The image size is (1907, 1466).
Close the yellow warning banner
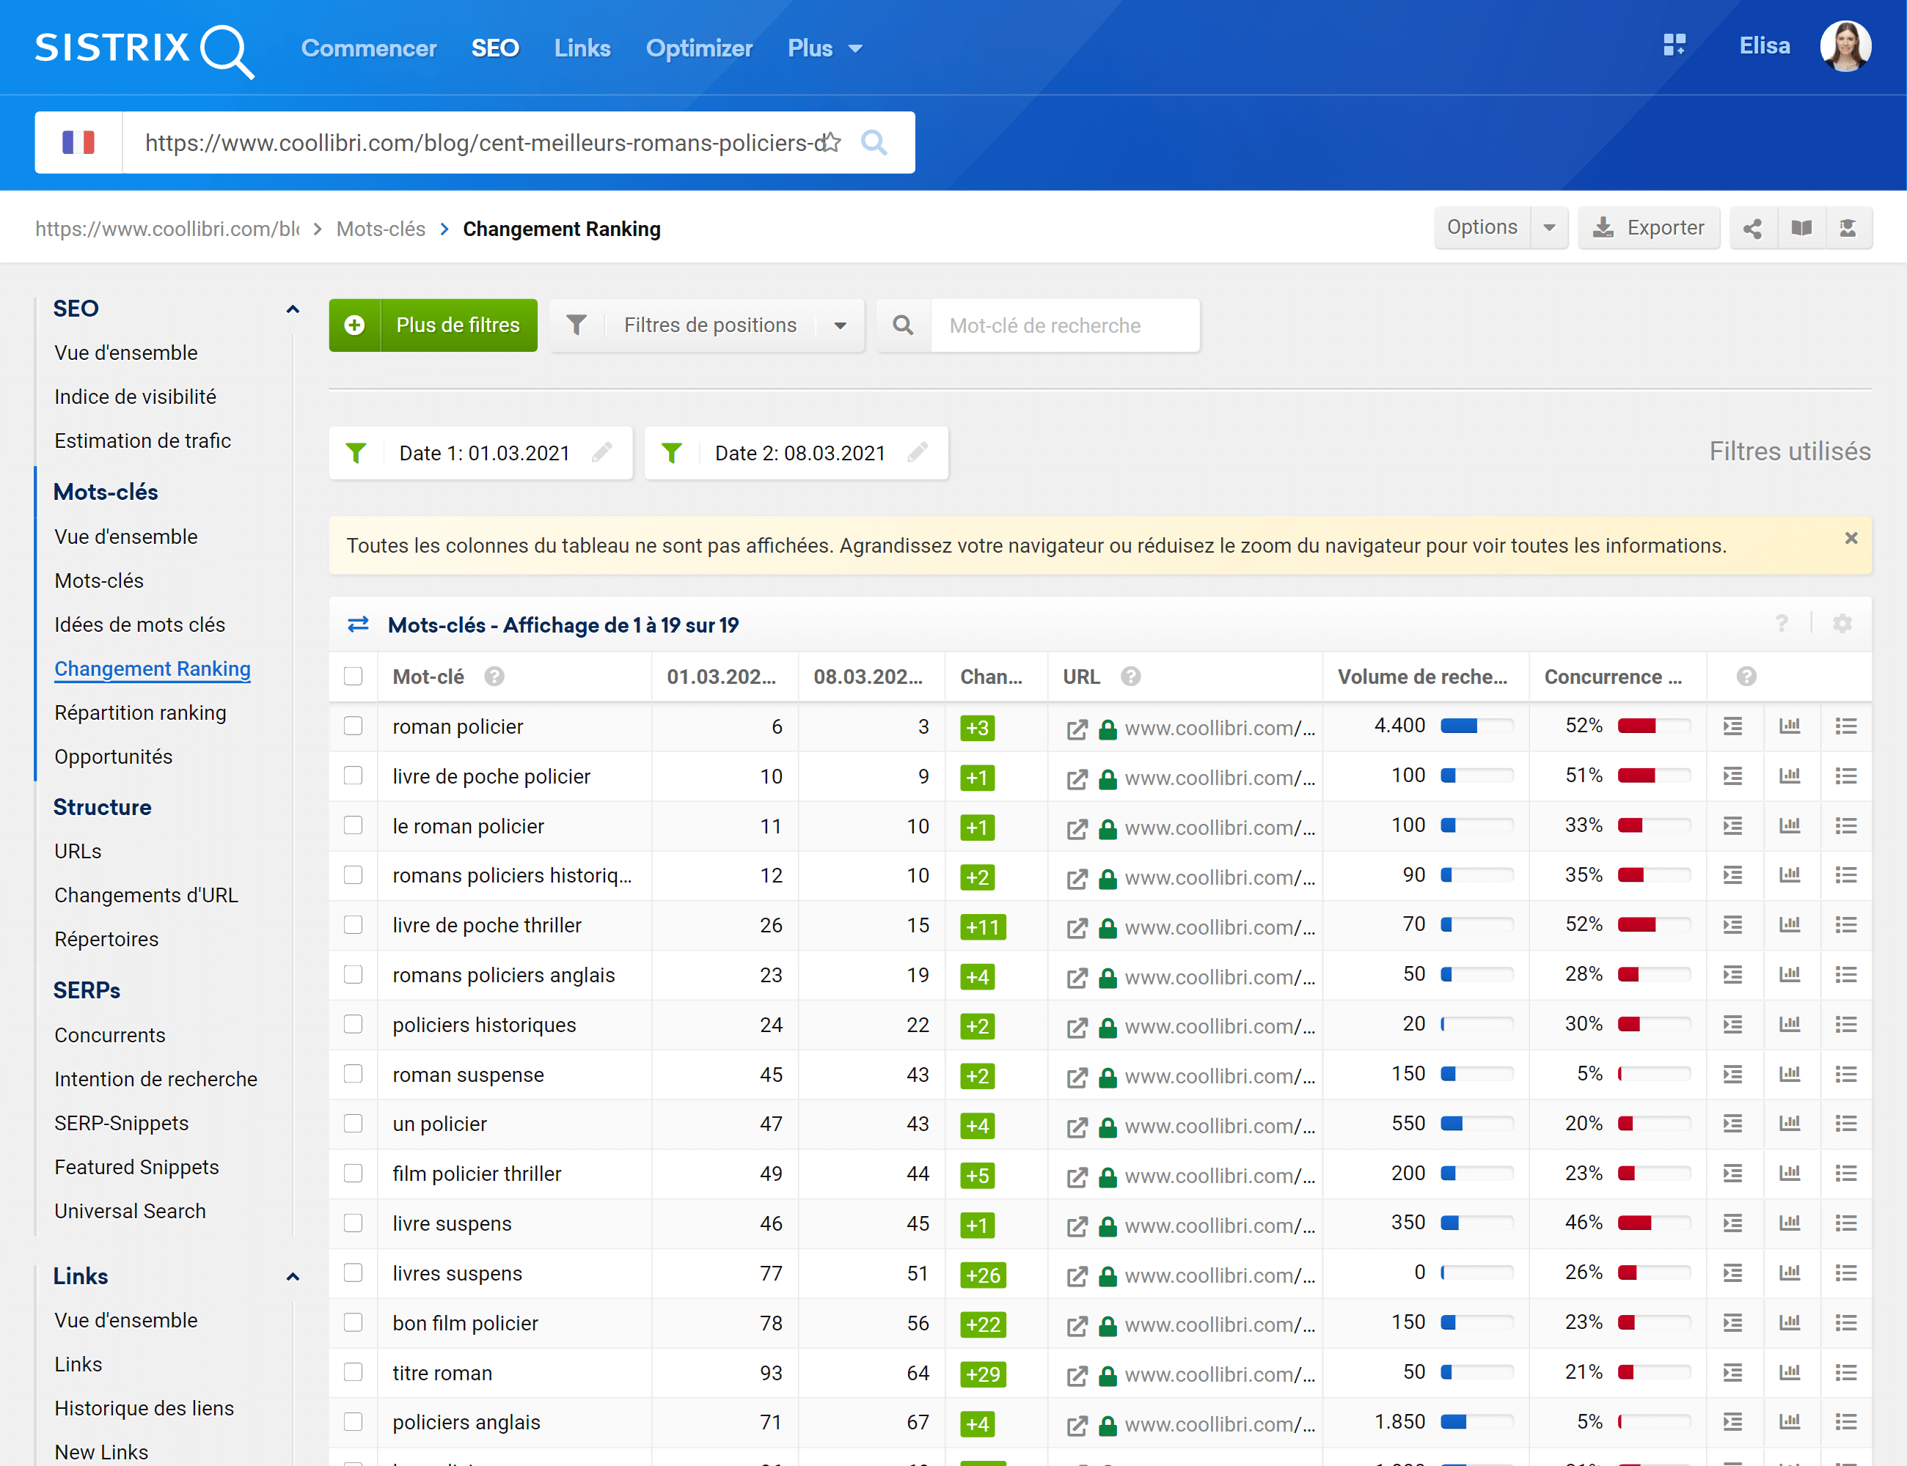1851,539
